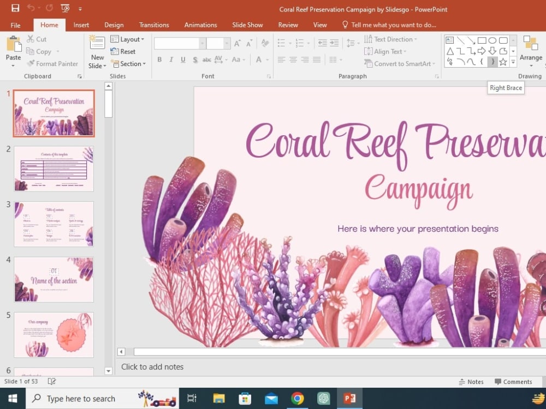546x409 pixels.
Task: Open the font size combo box arrow
Action: [x=227, y=44]
